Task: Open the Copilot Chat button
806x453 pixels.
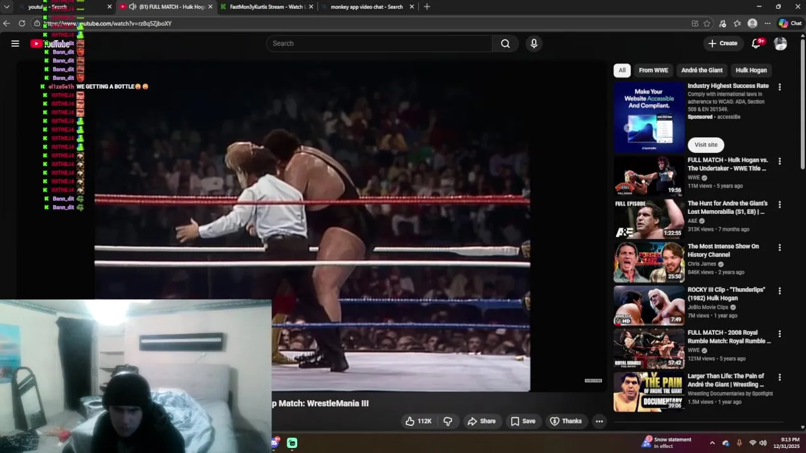Action: 790,23
